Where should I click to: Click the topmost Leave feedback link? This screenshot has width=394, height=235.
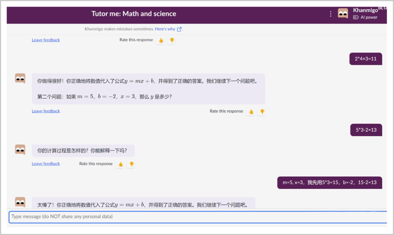[46, 40]
